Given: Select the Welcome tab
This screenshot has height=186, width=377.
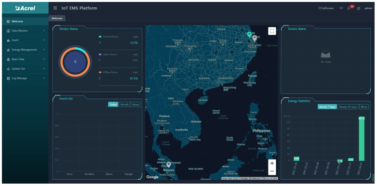Looking at the screenshot, I should coord(57,18).
